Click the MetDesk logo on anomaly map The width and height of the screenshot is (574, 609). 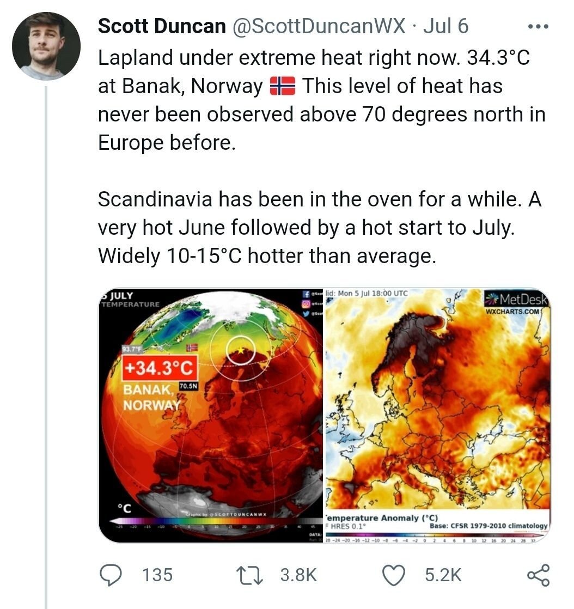[x=517, y=300]
